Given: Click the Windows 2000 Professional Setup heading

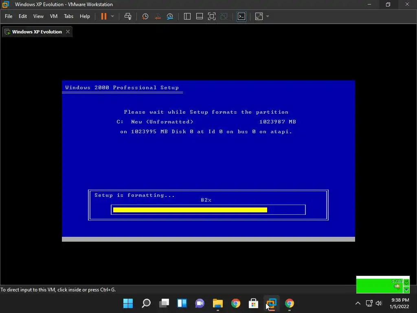Looking at the screenshot, I should (122, 88).
